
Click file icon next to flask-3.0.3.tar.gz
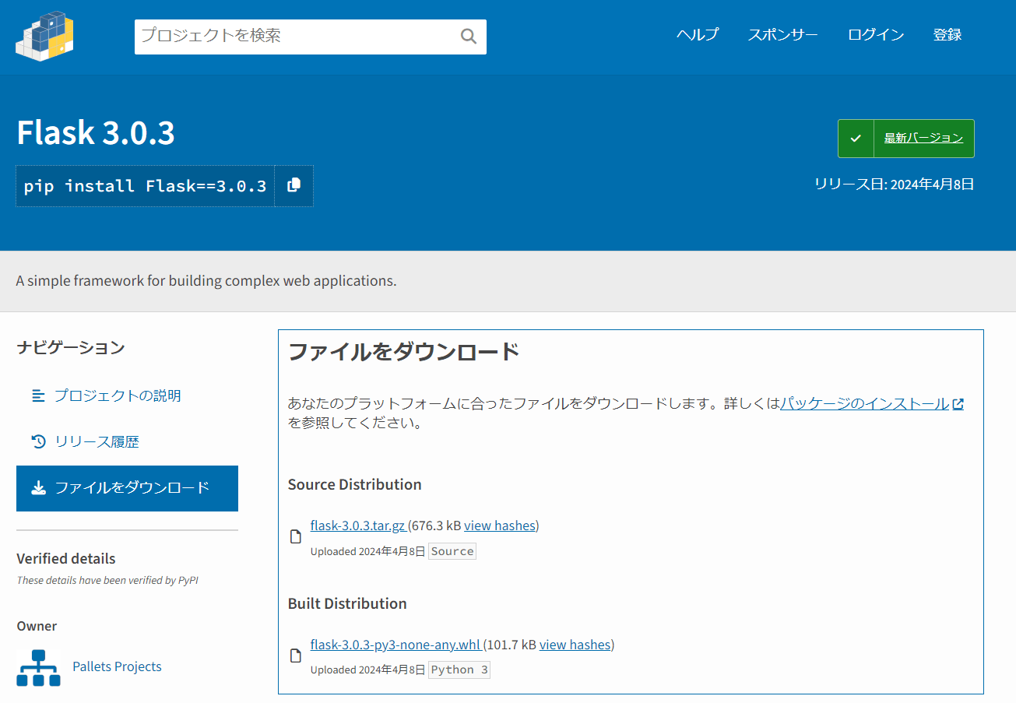(295, 536)
